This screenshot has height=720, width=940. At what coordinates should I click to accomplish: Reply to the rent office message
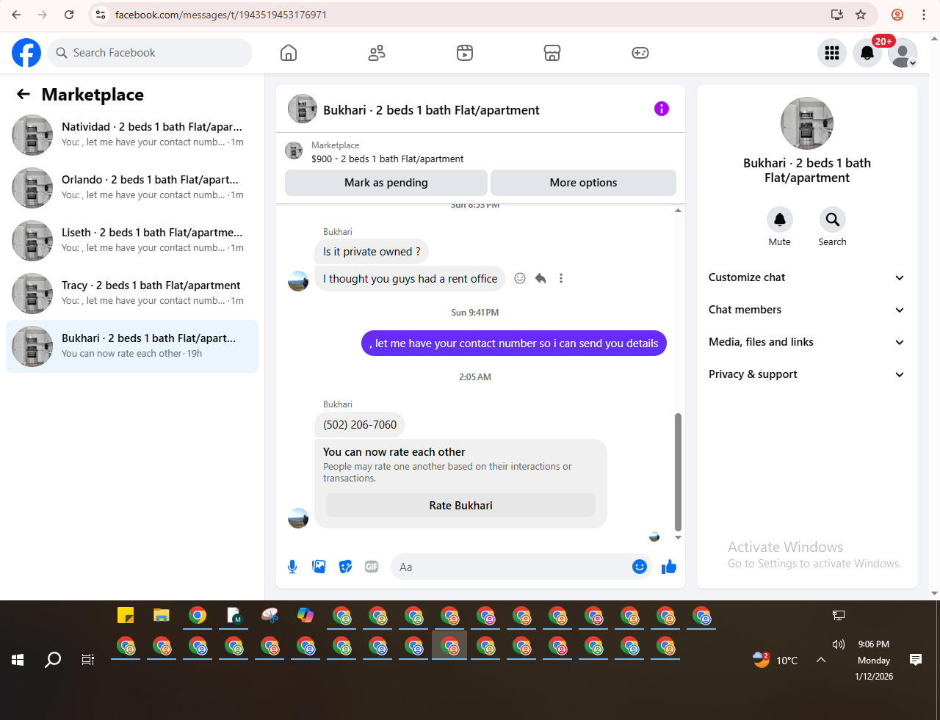(x=540, y=278)
